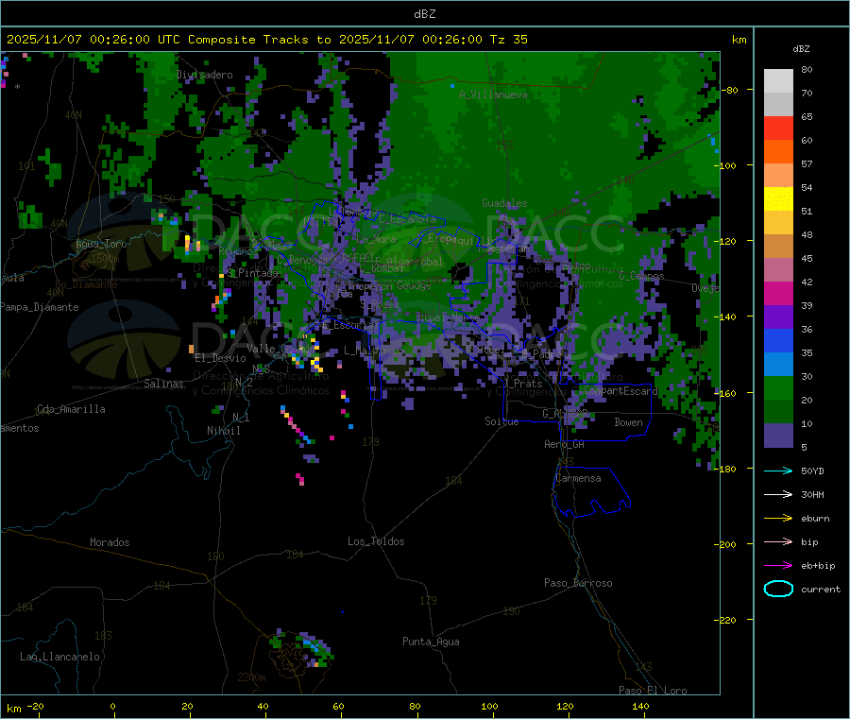The height and width of the screenshot is (719, 850).
Task: Click the -160 tick on right axis
Action: tap(726, 393)
